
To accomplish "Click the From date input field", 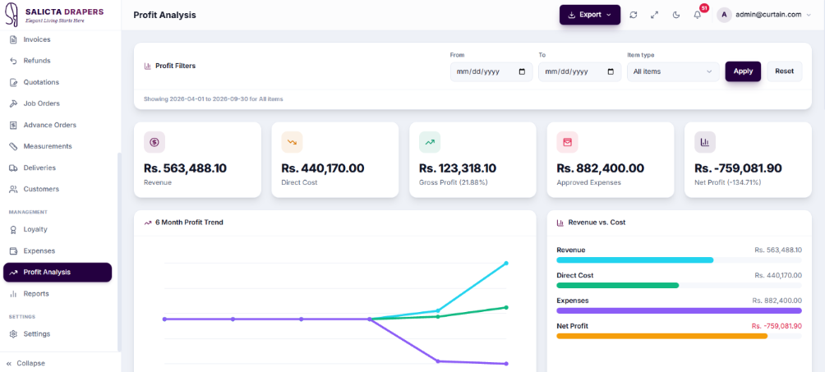I will [491, 71].
